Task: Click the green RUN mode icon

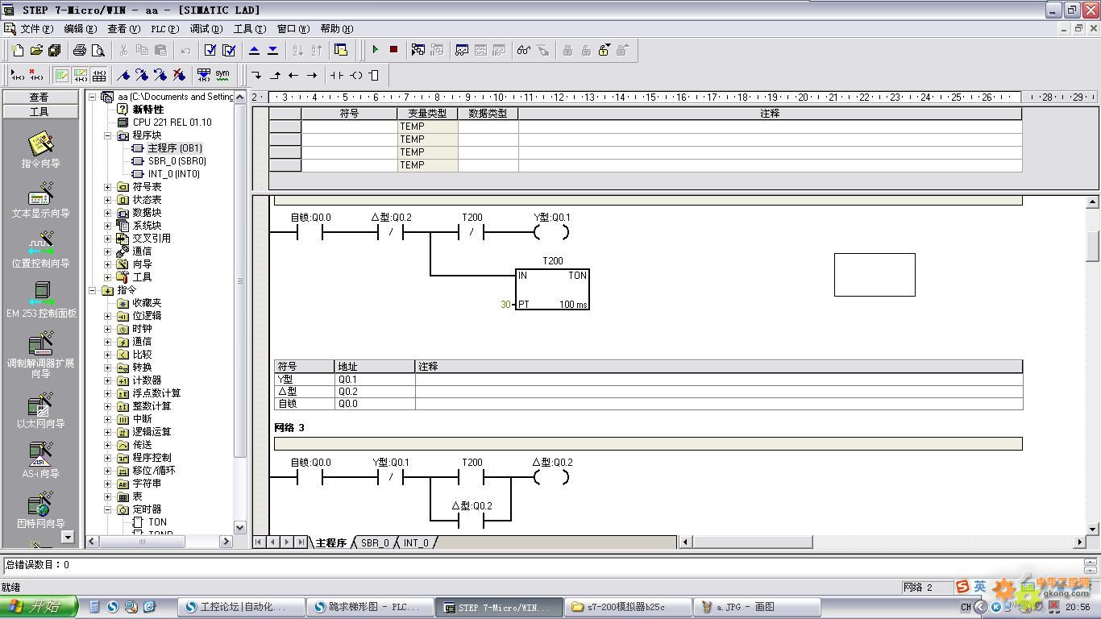Action: coord(375,50)
